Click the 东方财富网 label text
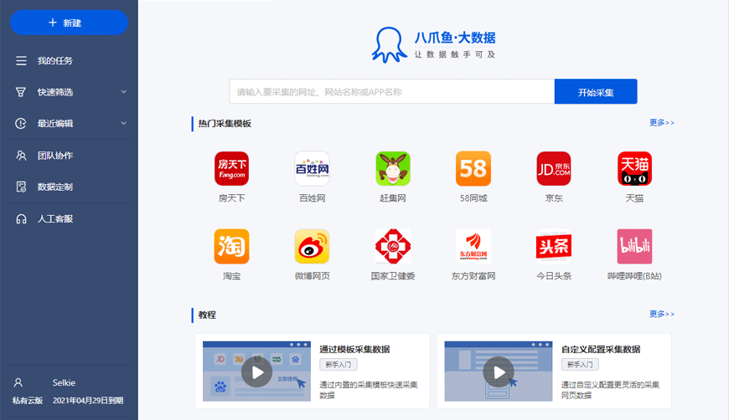 (473, 276)
